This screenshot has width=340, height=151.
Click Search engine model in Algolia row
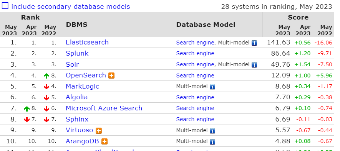point(195,97)
